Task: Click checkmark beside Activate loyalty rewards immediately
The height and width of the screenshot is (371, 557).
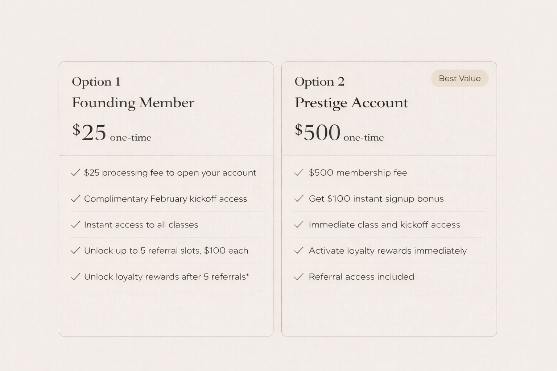Action: [298, 250]
